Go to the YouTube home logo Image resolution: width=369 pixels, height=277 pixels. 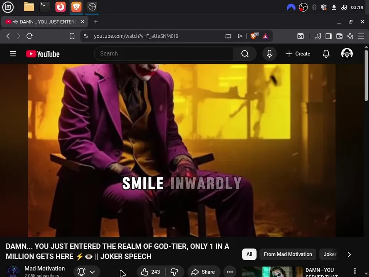pos(43,54)
